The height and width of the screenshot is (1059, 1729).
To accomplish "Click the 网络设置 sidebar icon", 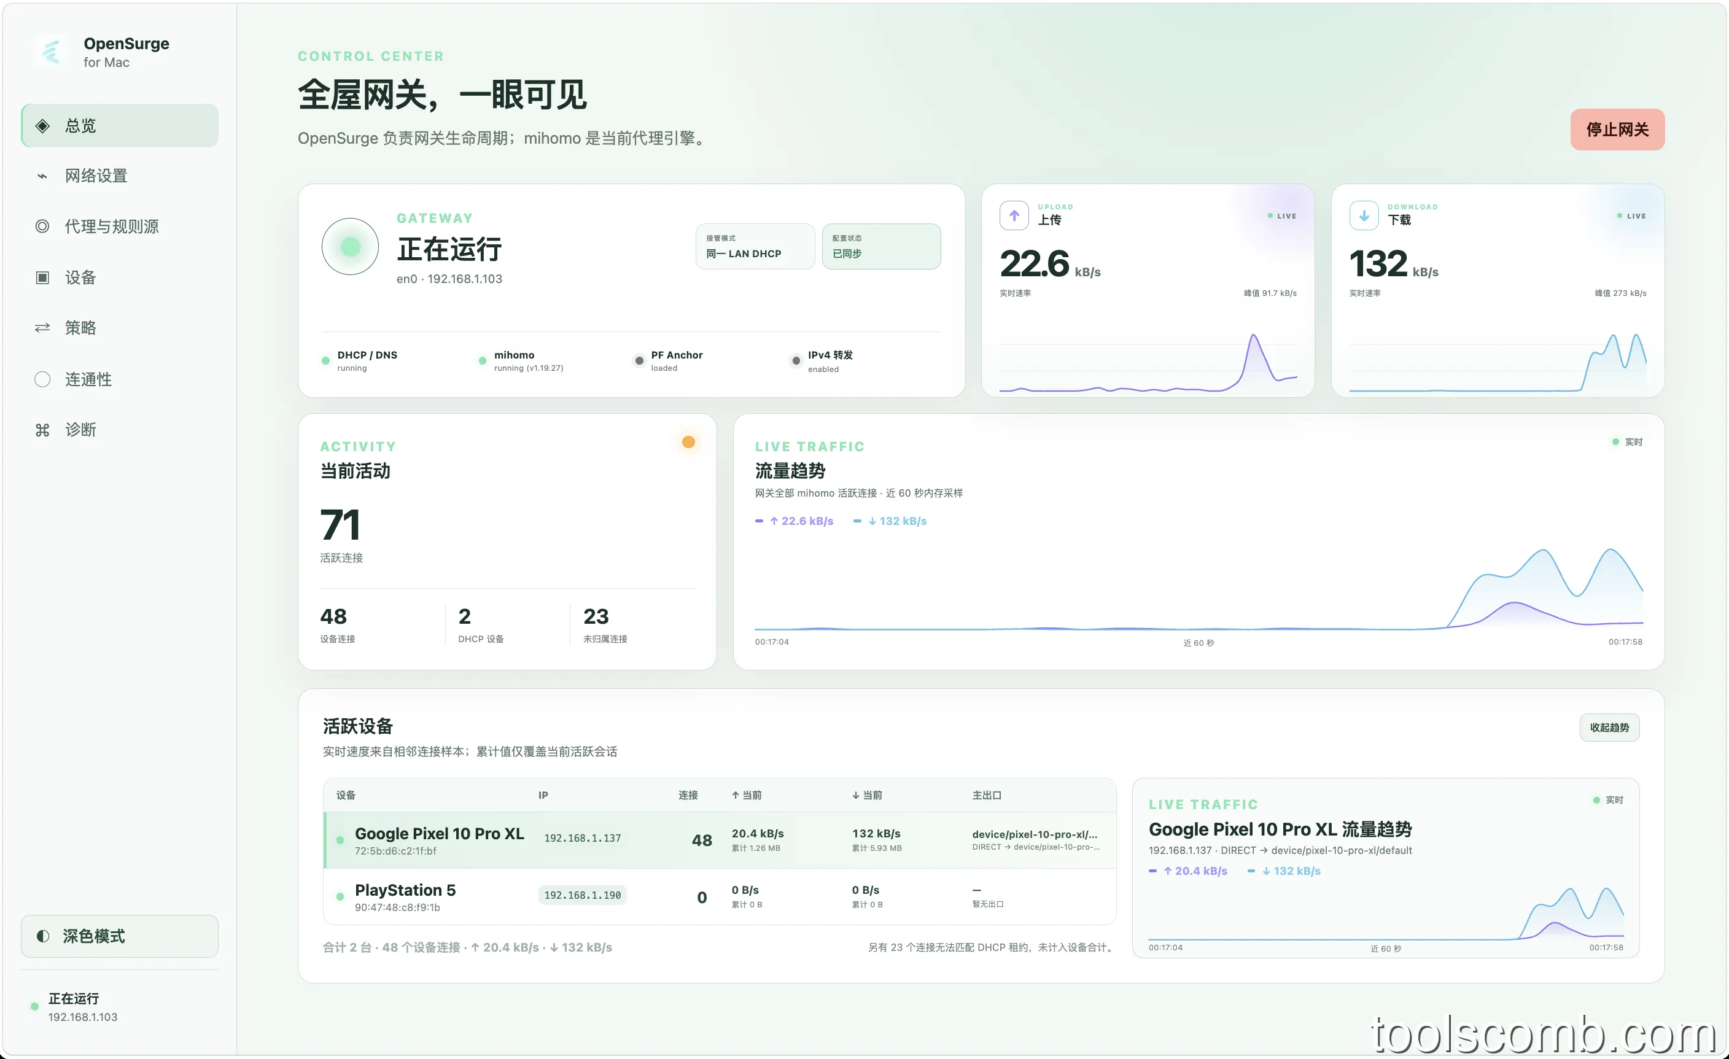I will pyautogui.click(x=42, y=176).
